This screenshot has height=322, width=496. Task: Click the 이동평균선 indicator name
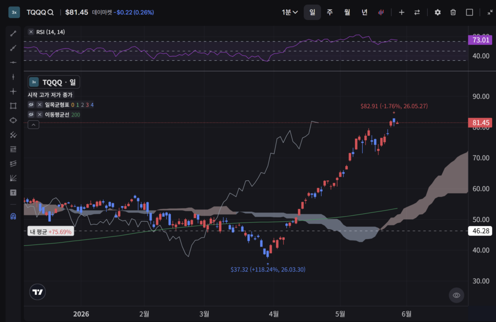point(57,114)
